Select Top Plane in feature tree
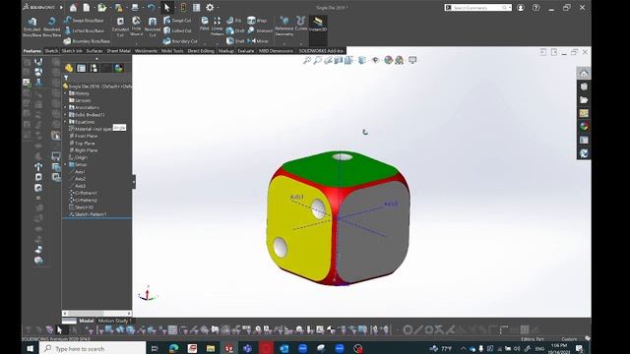The width and height of the screenshot is (630, 354). (82, 144)
